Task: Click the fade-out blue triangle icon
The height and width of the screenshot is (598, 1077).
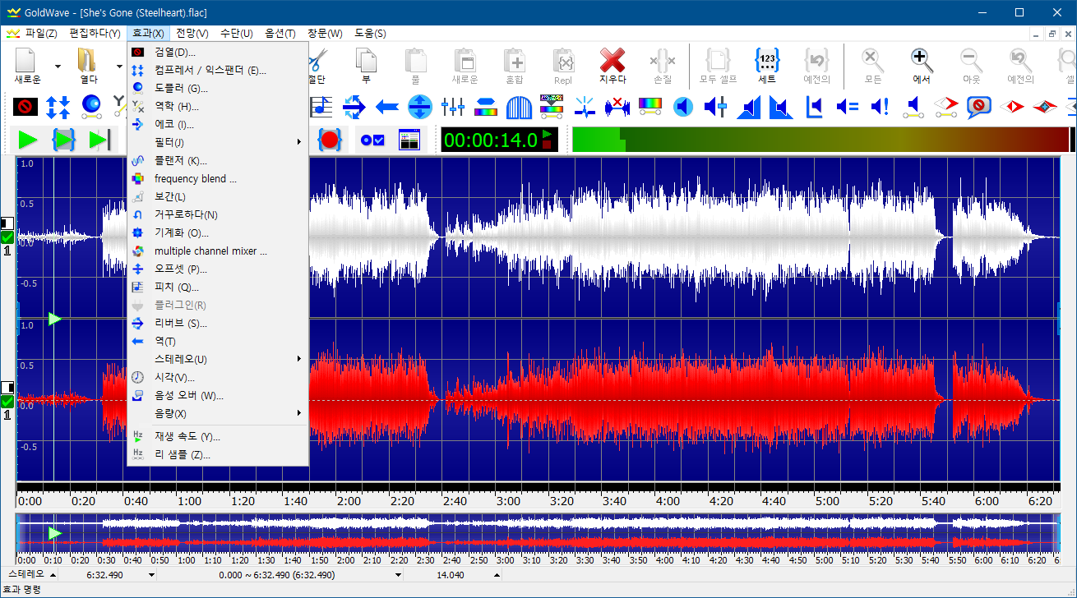Action: click(781, 106)
